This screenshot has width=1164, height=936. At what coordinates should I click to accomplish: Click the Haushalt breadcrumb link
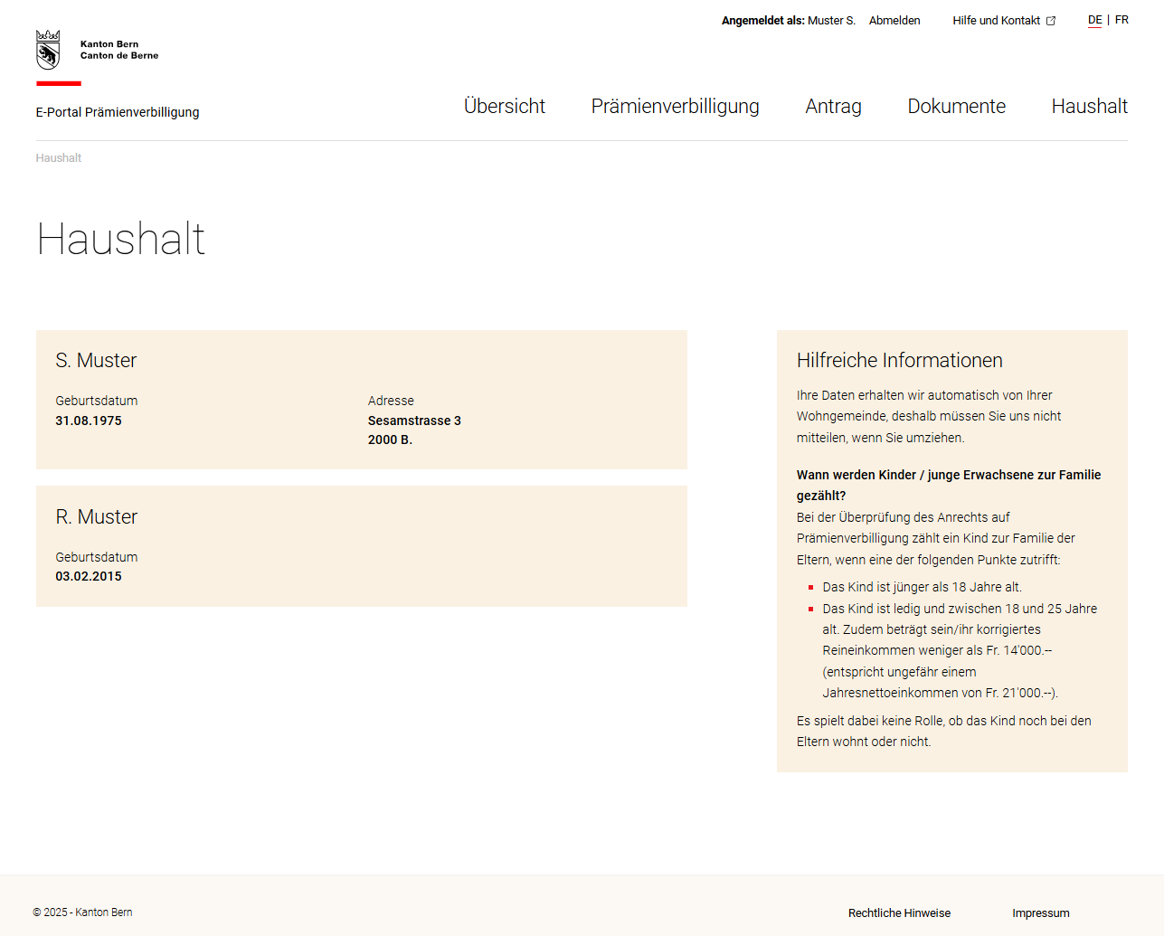click(x=58, y=157)
